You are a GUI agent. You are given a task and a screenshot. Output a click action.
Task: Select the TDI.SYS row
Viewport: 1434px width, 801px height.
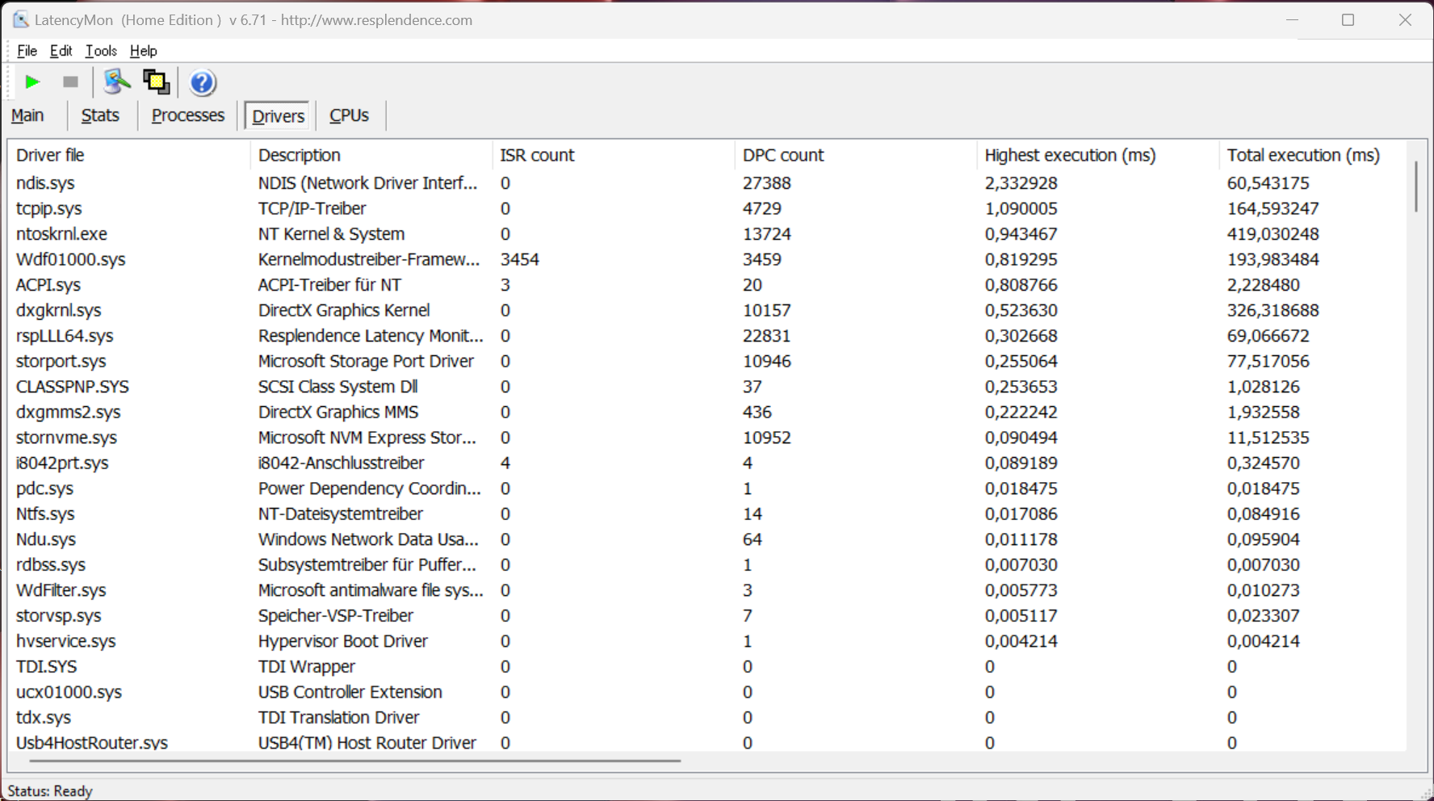tap(707, 666)
